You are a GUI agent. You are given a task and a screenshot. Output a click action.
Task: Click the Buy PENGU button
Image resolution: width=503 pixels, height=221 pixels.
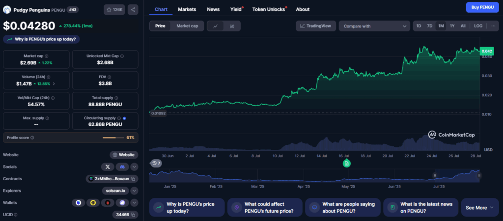tap(482, 7)
